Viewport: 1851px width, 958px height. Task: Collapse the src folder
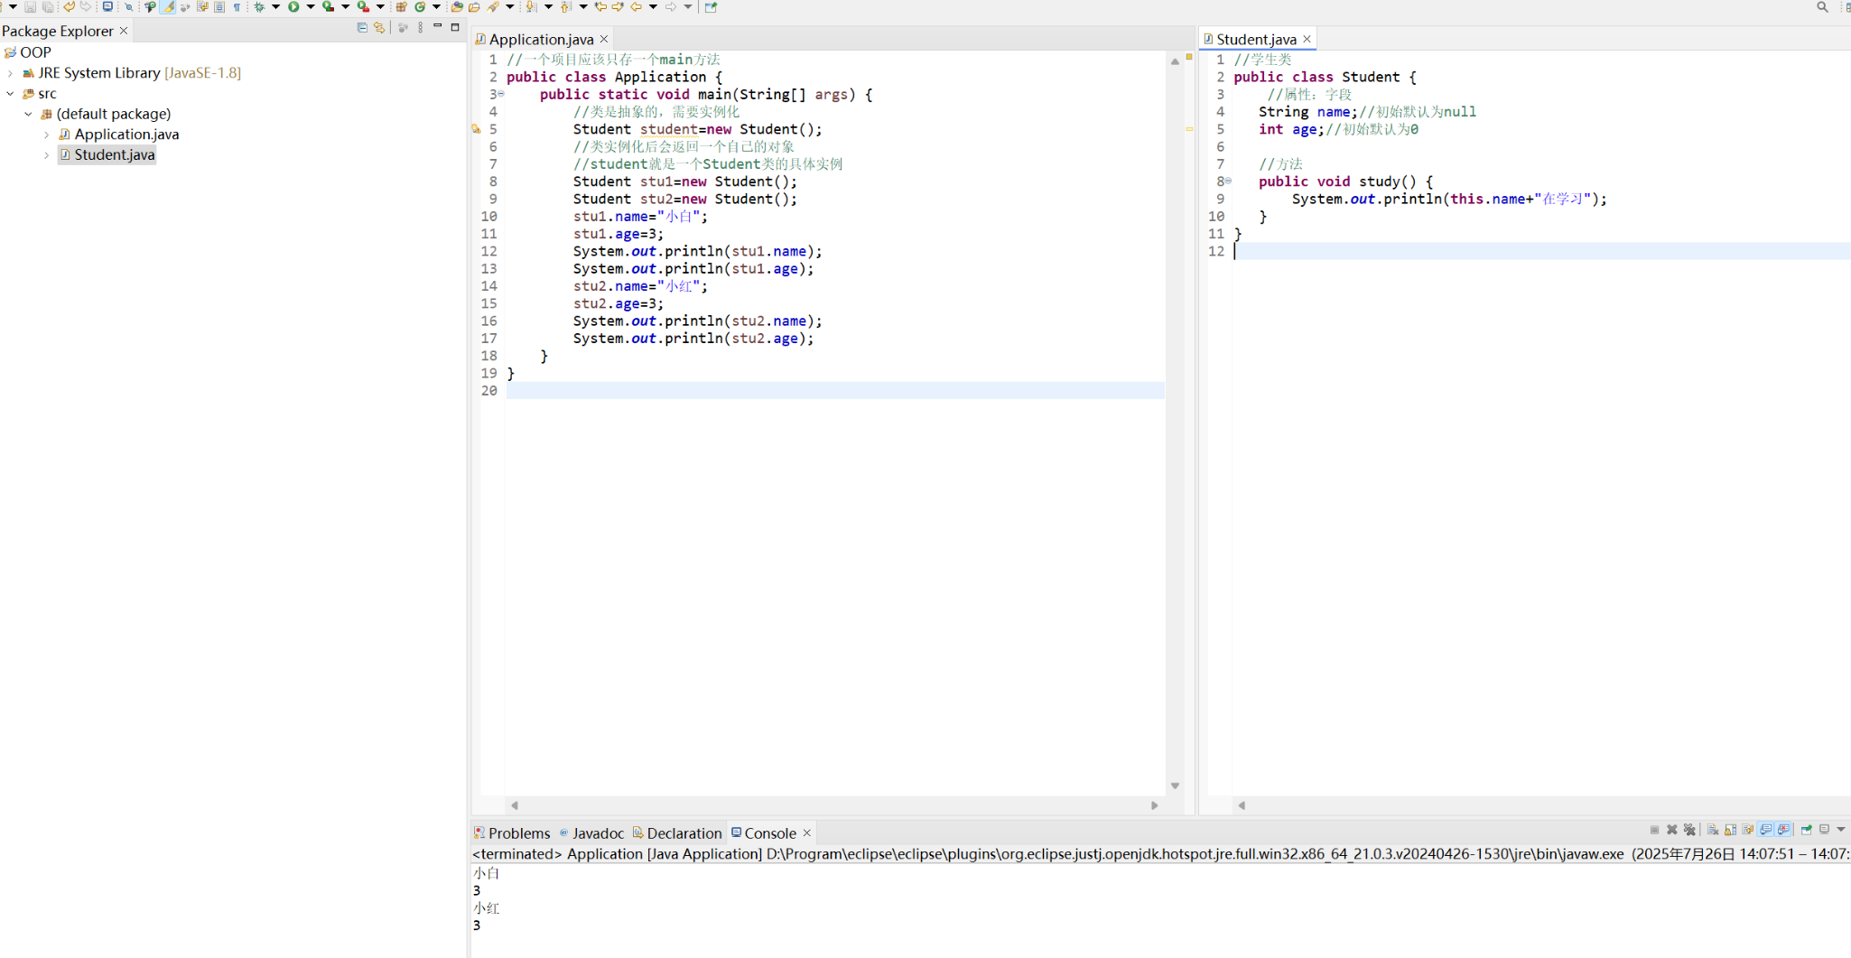10,93
